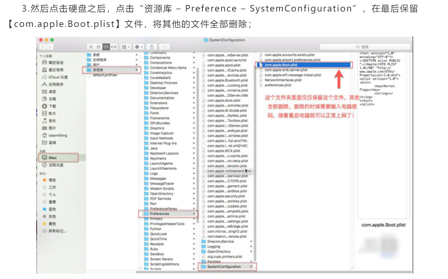Expand the Fonts folder arrow

194,113
